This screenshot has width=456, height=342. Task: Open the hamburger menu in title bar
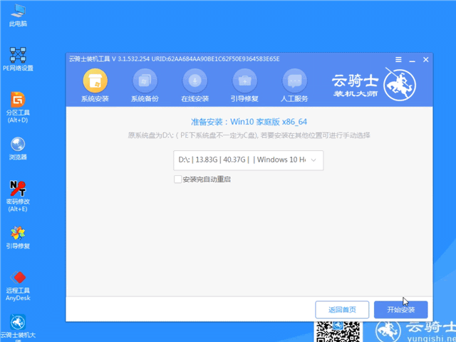(x=398, y=60)
